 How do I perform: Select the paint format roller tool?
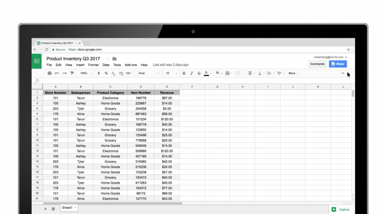(x=72, y=73)
